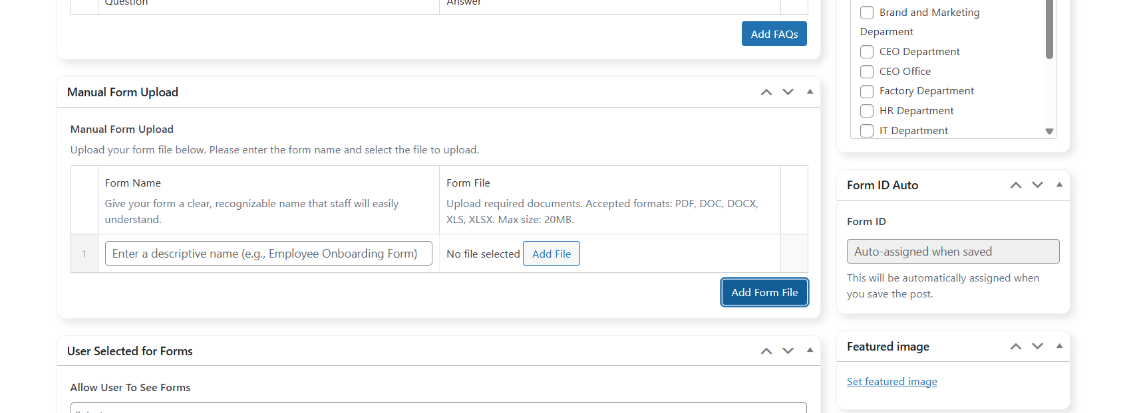Click the Add FAQs button
This screenshot has width=1129, height=413.
pos(774,34)
